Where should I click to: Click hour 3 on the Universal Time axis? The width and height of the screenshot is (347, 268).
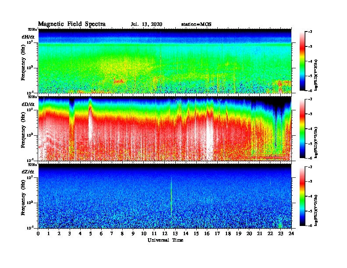click(x=70, y=234)
